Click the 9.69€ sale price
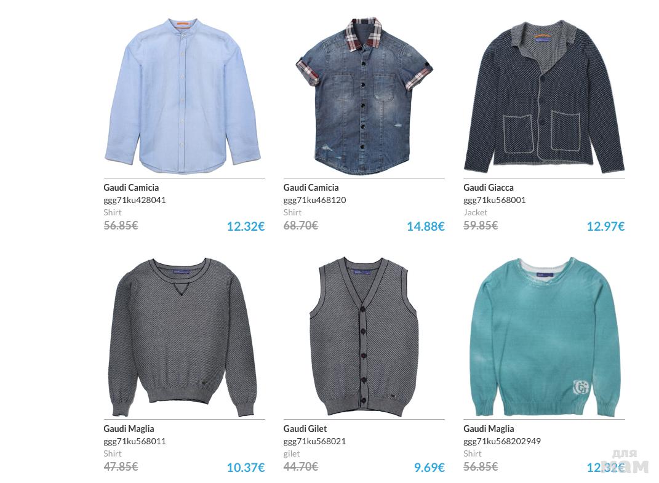Screen dimensions: 659x483 click(x=429, y=468)
